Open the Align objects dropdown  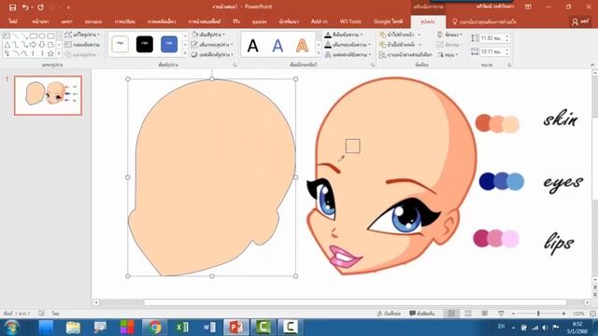449,35
